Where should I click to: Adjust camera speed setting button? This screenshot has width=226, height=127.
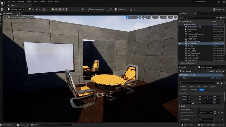click(x=171, y=17)
